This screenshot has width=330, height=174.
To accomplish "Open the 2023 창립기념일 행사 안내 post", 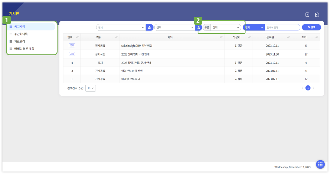I will 137,63.
